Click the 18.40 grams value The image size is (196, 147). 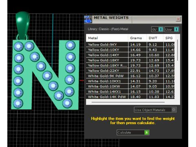pos(136,97)
